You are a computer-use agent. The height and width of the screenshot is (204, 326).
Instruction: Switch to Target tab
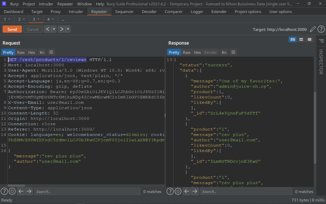[x=37, y=12]
